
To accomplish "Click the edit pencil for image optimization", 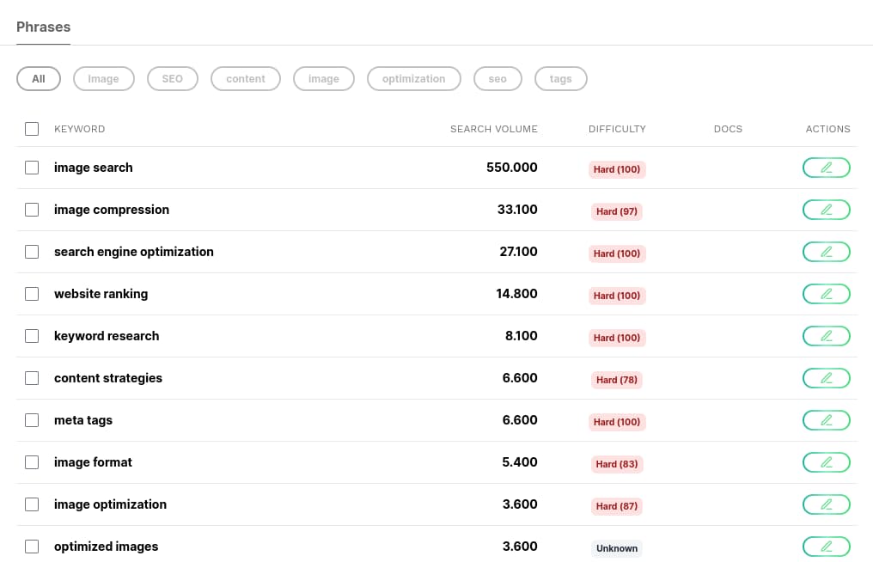I will coord(826,504).
